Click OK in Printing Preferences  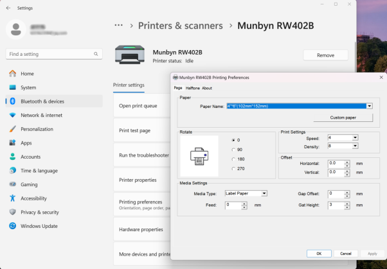[x=319, y=254]
